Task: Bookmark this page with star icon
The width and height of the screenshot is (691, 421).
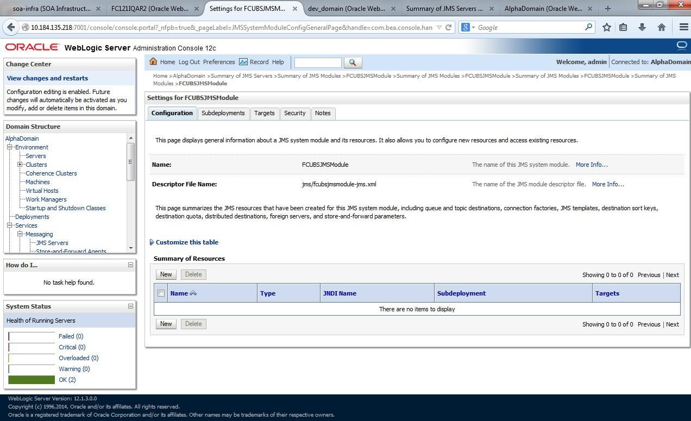Action: [x=607, y=27]
